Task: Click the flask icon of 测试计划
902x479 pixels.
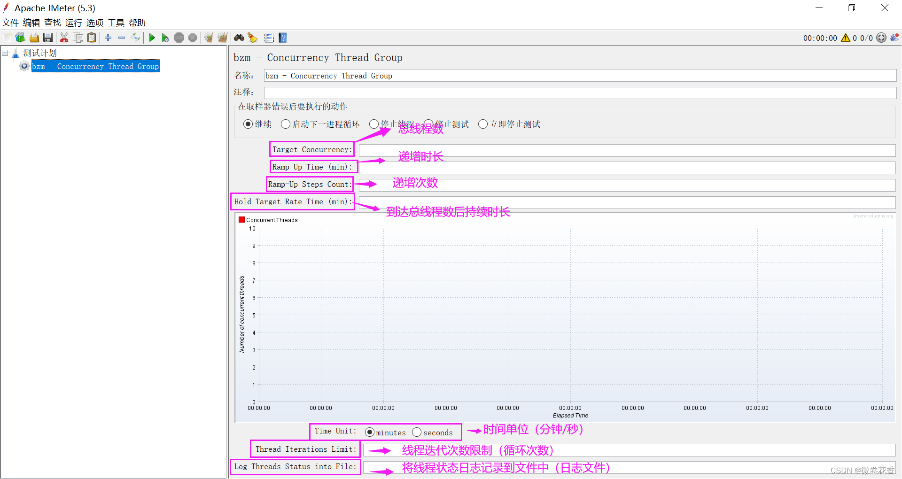Action: 16,53
